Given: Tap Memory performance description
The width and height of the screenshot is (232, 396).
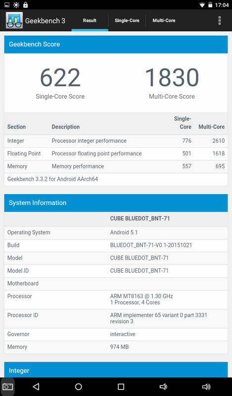Looking at the screenshot, I should (78, 166).
